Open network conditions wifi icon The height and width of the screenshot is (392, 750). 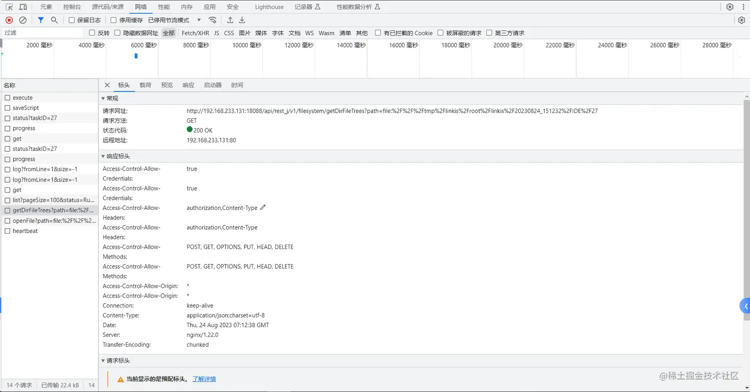212,20
